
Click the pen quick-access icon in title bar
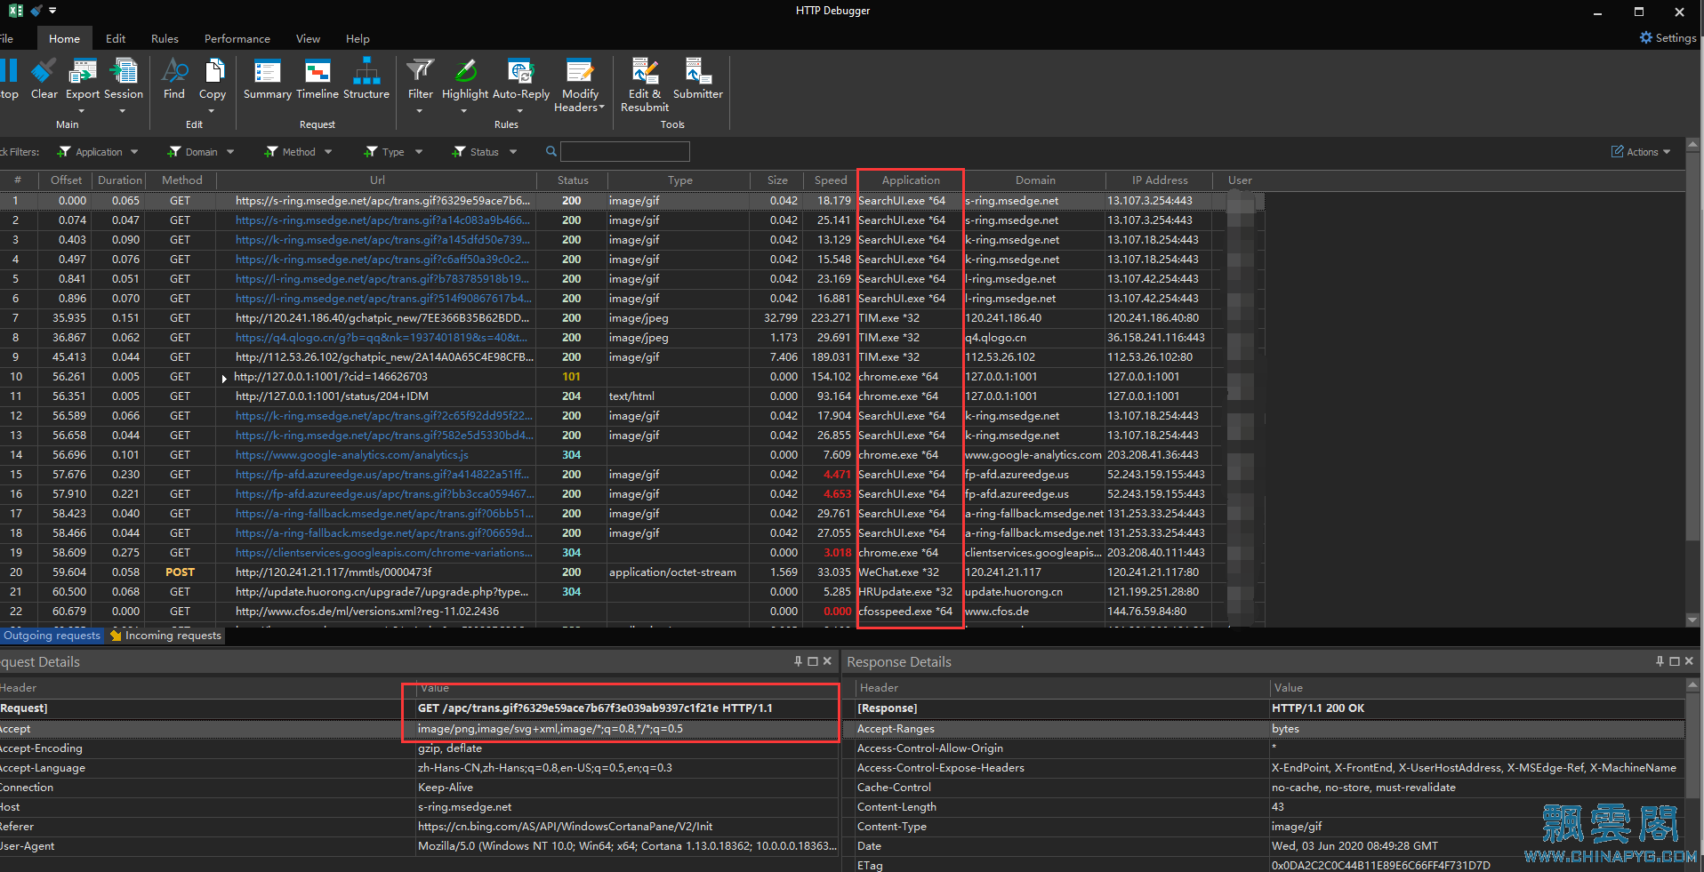point(36,11)
